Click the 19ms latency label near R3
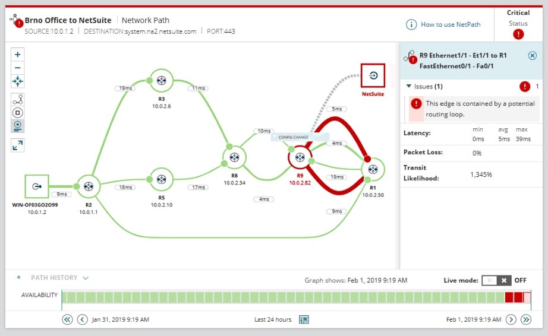The height and width of the screenshot is (336, 548). pos(125,88)
